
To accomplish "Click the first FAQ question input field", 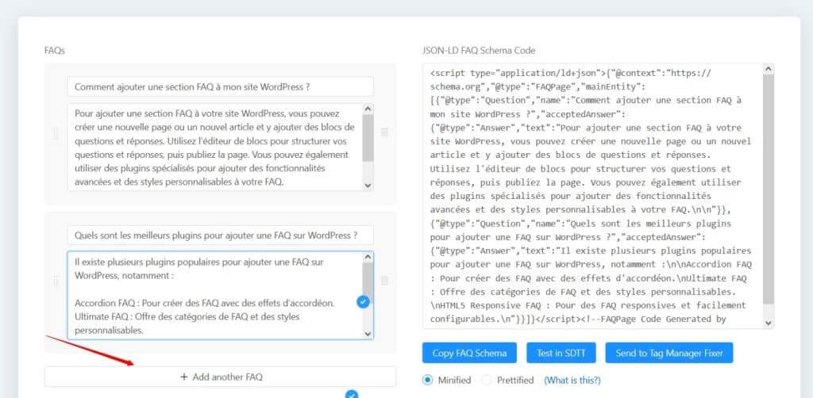I will [221, 86].
